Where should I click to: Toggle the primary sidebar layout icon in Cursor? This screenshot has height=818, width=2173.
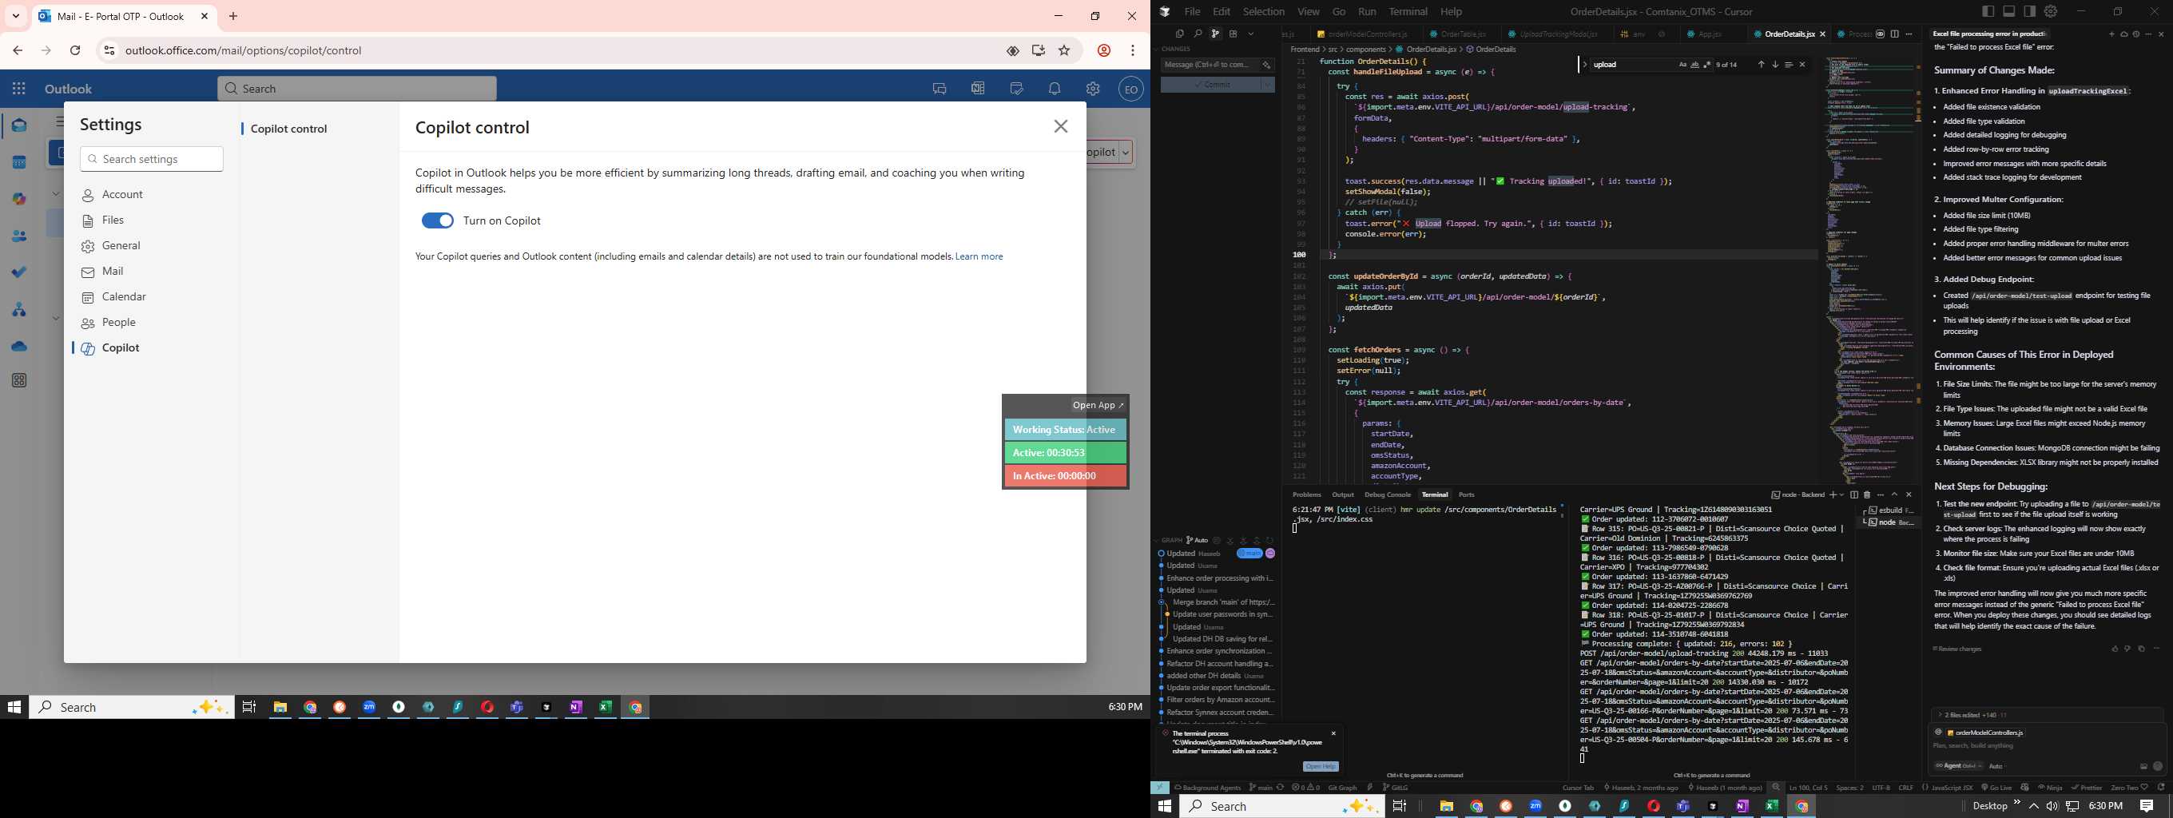1988,12
